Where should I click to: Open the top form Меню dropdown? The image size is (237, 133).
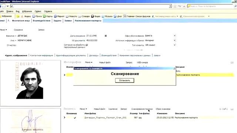click(x=3, y=30)
